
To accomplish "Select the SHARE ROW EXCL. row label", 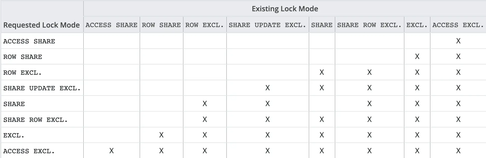I will point(35,120).
